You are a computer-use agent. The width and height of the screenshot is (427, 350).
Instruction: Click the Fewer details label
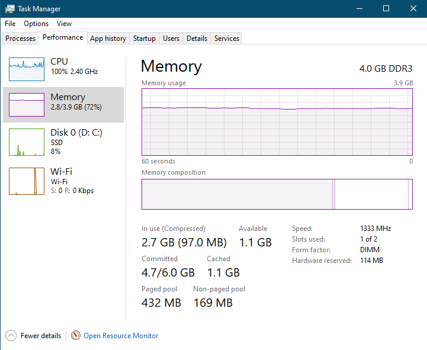pyautogui.click(x=41, y=336)
